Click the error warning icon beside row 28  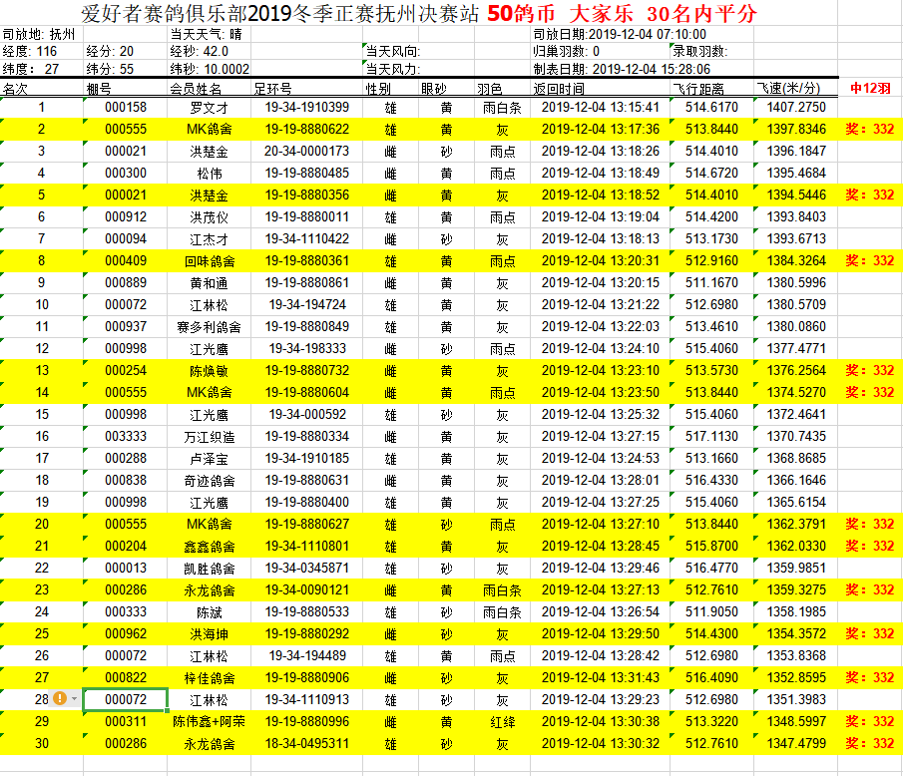59,699
